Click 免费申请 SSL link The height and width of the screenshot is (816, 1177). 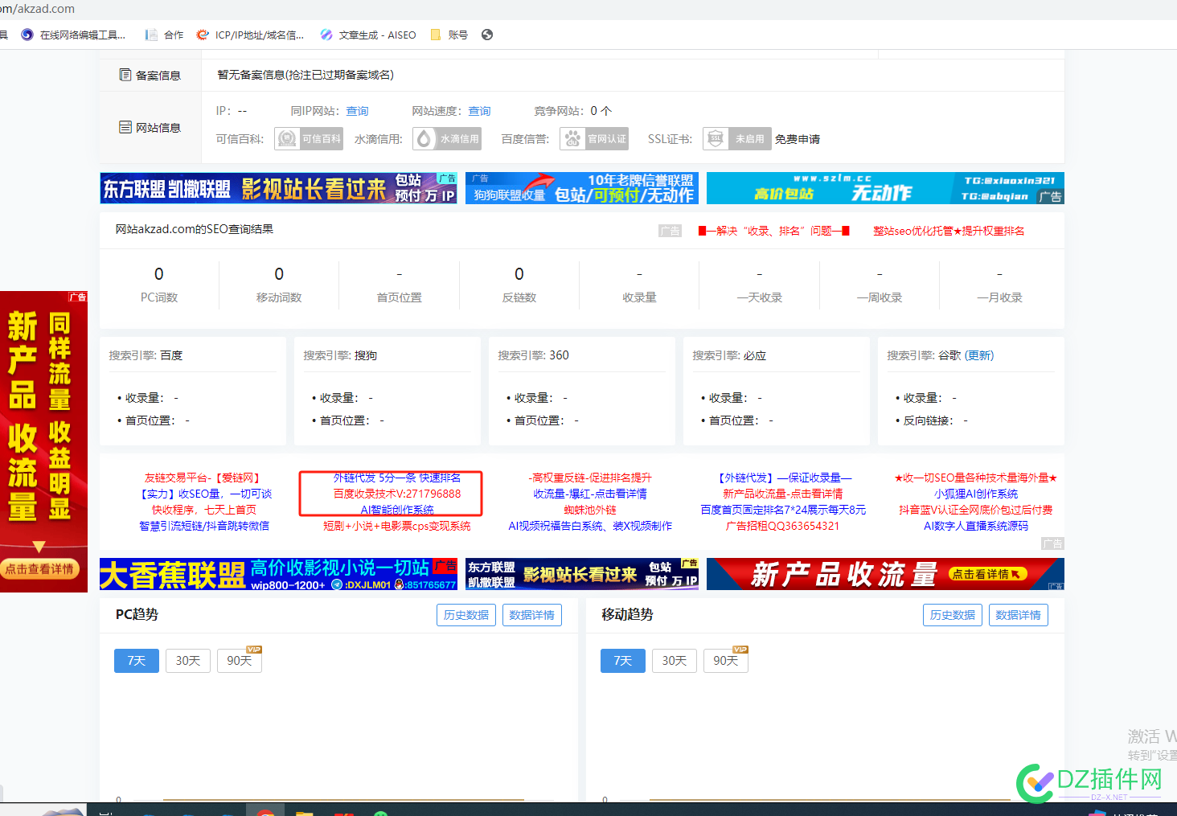(798, 139)
